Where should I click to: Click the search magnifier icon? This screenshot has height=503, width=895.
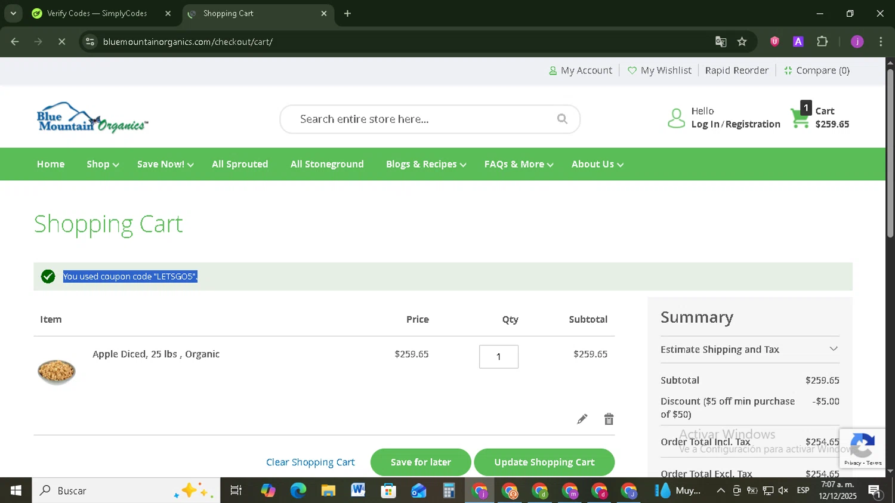[x=562, y=119]
